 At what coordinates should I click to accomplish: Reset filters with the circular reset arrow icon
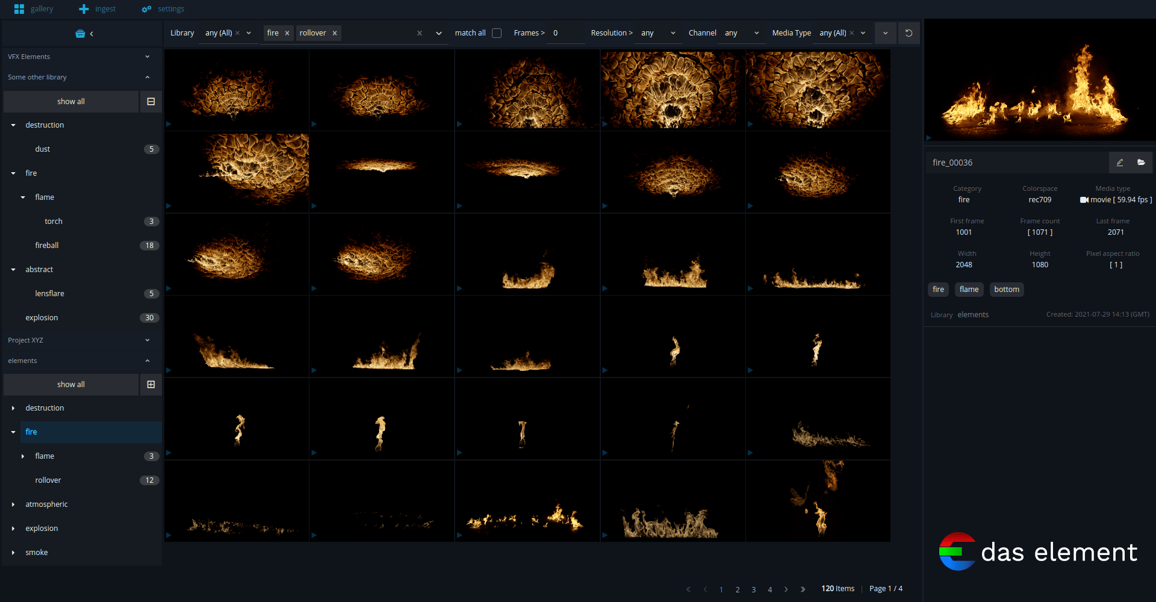[909, 33]
